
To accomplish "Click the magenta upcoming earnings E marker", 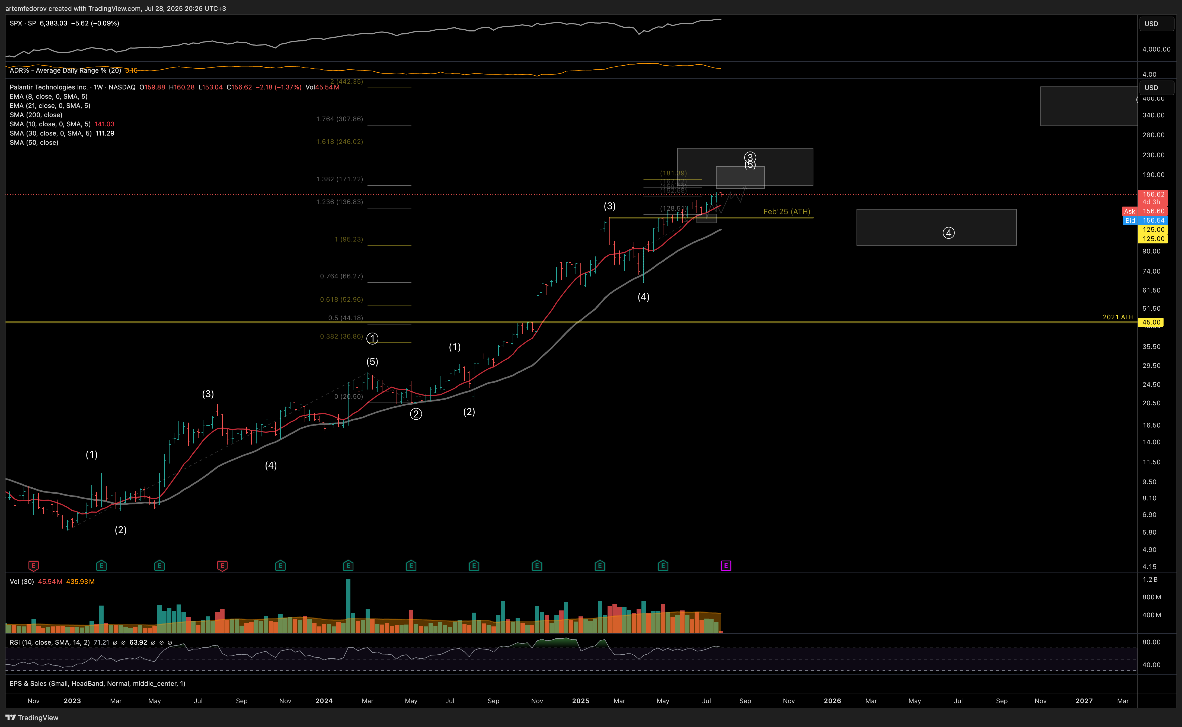I will [x=726, y=565].
